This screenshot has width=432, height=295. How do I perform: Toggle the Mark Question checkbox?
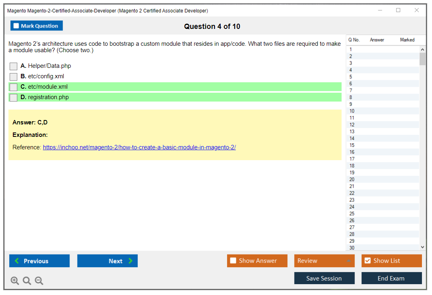coord(16,26)
